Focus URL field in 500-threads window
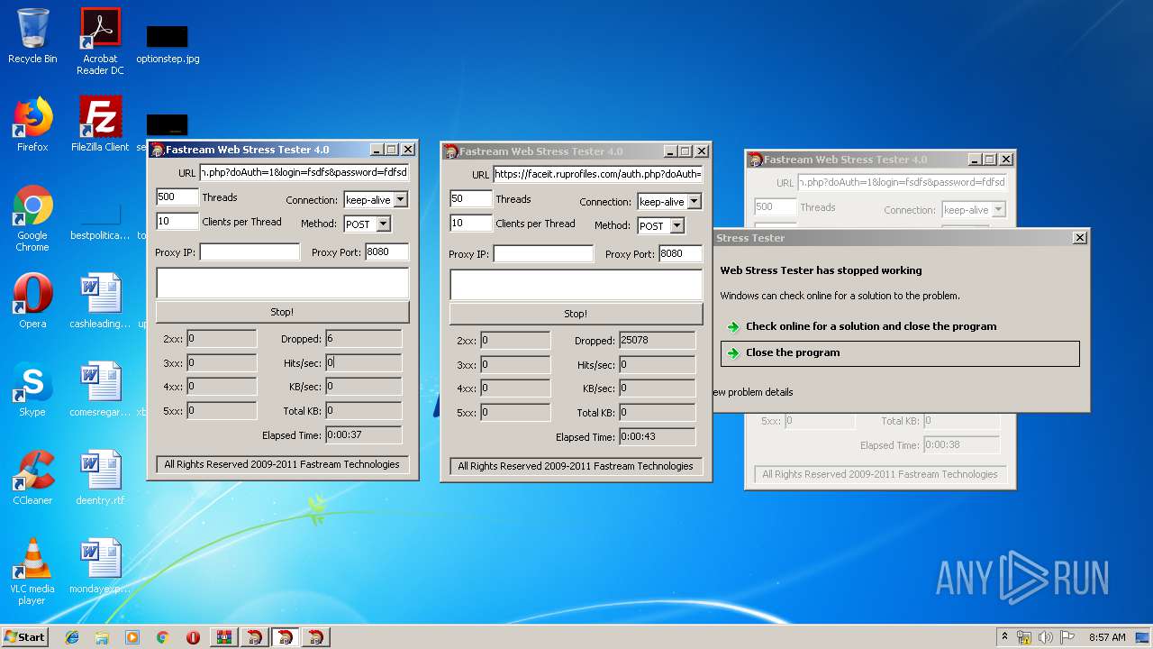 coord(304,172)
